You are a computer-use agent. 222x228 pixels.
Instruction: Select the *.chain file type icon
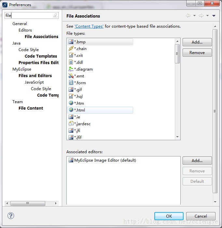pyautogui.click(x=71, y=49)
